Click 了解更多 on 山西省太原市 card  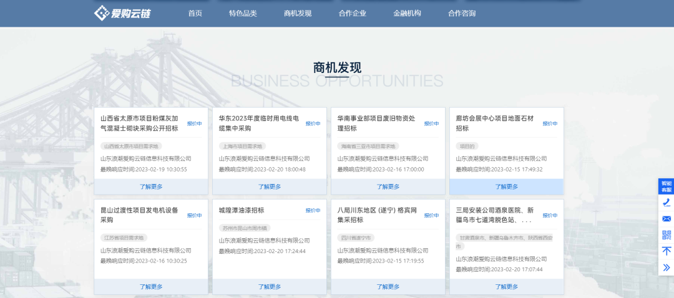click(151, 186)
